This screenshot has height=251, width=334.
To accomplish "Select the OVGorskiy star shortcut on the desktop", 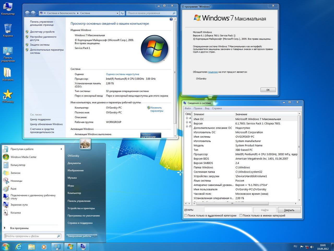I will [x=8, y=96].
